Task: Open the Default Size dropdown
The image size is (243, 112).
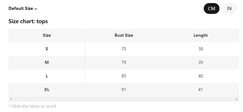Action: [x=23, y=9]
